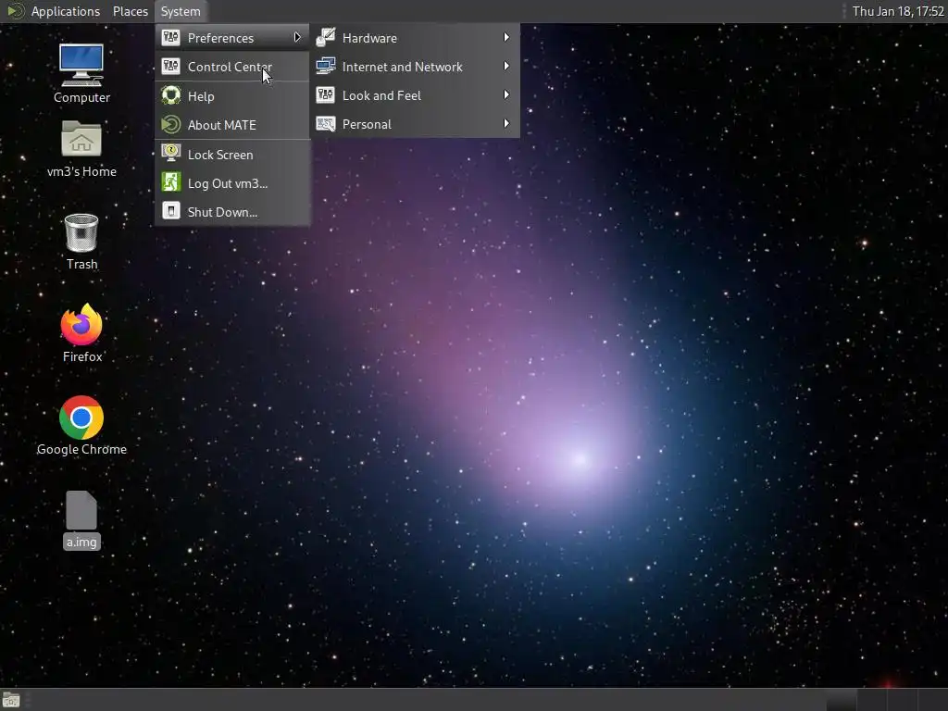Expand the Preferences submenu arrow
This screenshot has height=711, width=948.
click(x=297, y=37)
